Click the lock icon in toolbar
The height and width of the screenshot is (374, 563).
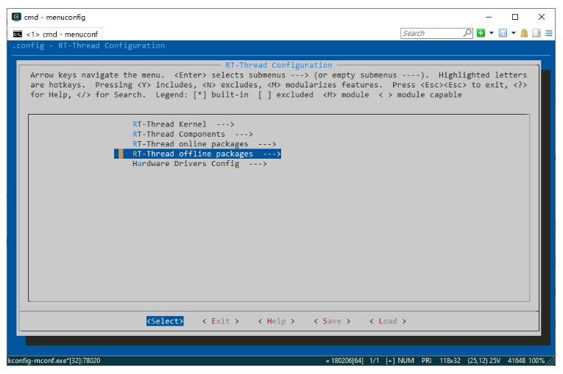[x=524, y=33]
